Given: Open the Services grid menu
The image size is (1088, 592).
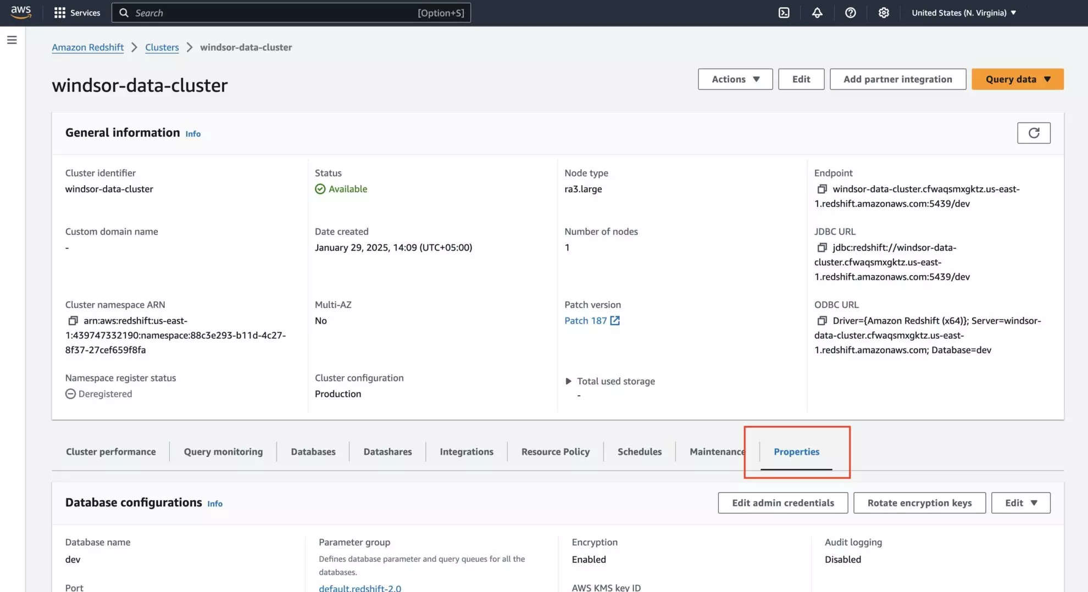Looking at the screenshot, I should point(77,13).
